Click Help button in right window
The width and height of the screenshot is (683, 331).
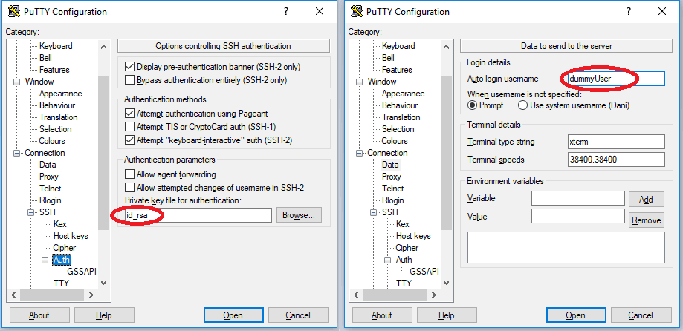447,315
